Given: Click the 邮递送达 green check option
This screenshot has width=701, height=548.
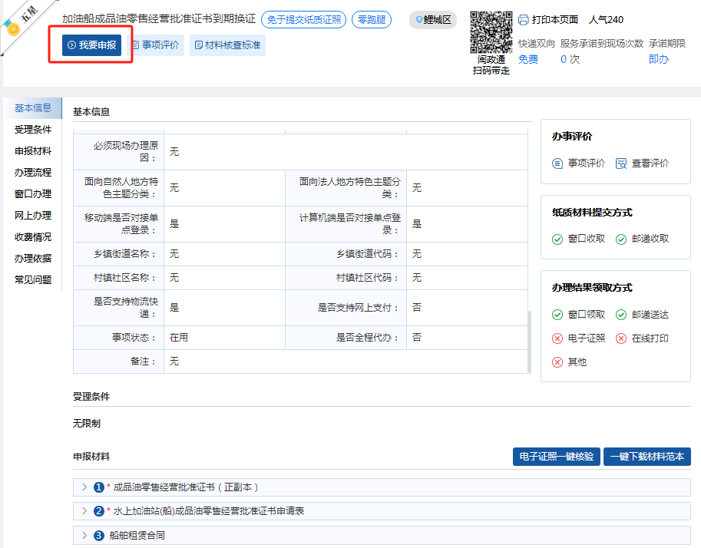Looking at the screenshot, I should (x=621, y=315).
